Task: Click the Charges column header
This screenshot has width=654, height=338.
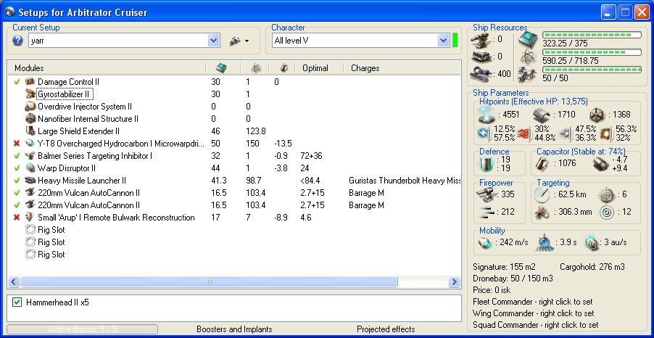Action: point(365,68)
